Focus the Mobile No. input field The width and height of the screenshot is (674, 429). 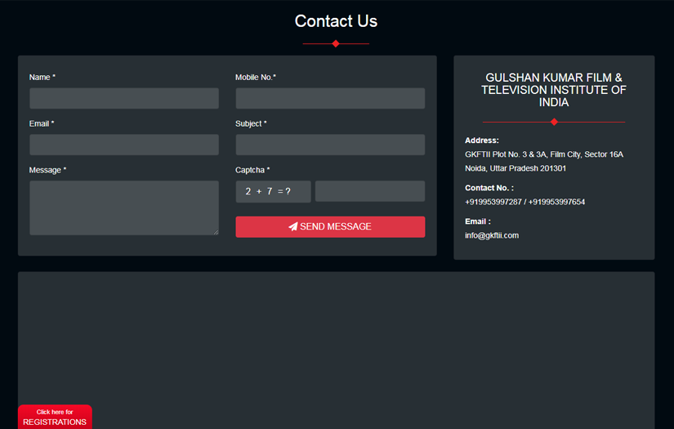point(330,98)
